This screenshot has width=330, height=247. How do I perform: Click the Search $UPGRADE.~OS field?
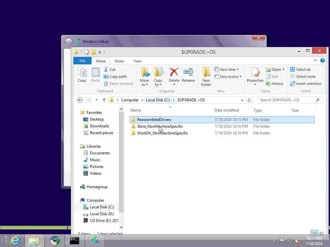coord(290,100)
